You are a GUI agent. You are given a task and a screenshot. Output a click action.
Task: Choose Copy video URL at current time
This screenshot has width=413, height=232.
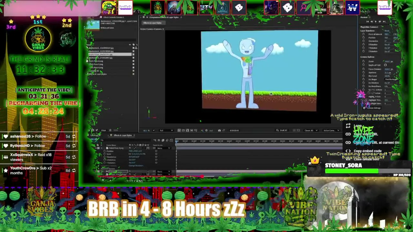(x=376, y=142)
